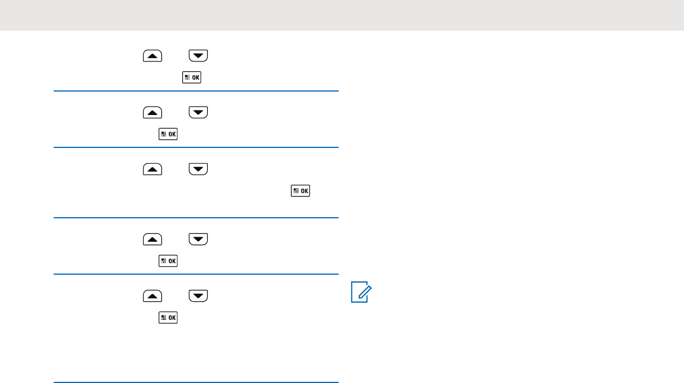
Task: Click the down arrow key icon in the fourth step
Action: [x=198, y=240]
